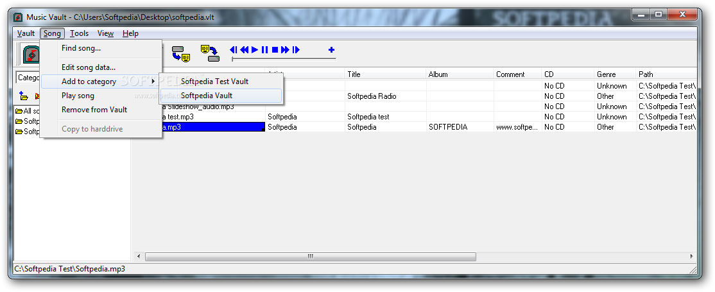Open the Tools menu

[80, 33]
